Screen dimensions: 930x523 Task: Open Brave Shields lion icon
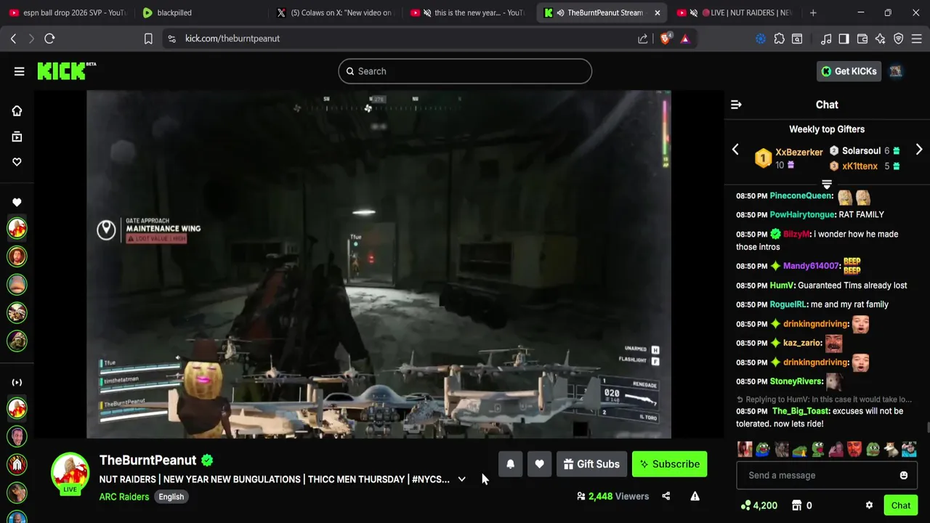click(666, 38)
